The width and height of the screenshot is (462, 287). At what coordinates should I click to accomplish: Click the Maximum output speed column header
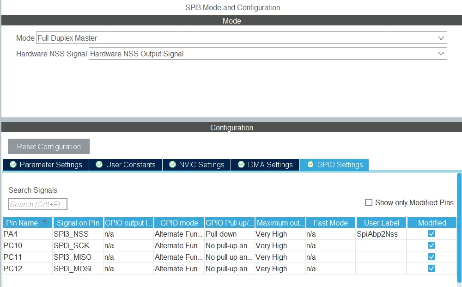pyautogui.click(x=280, y=223)
